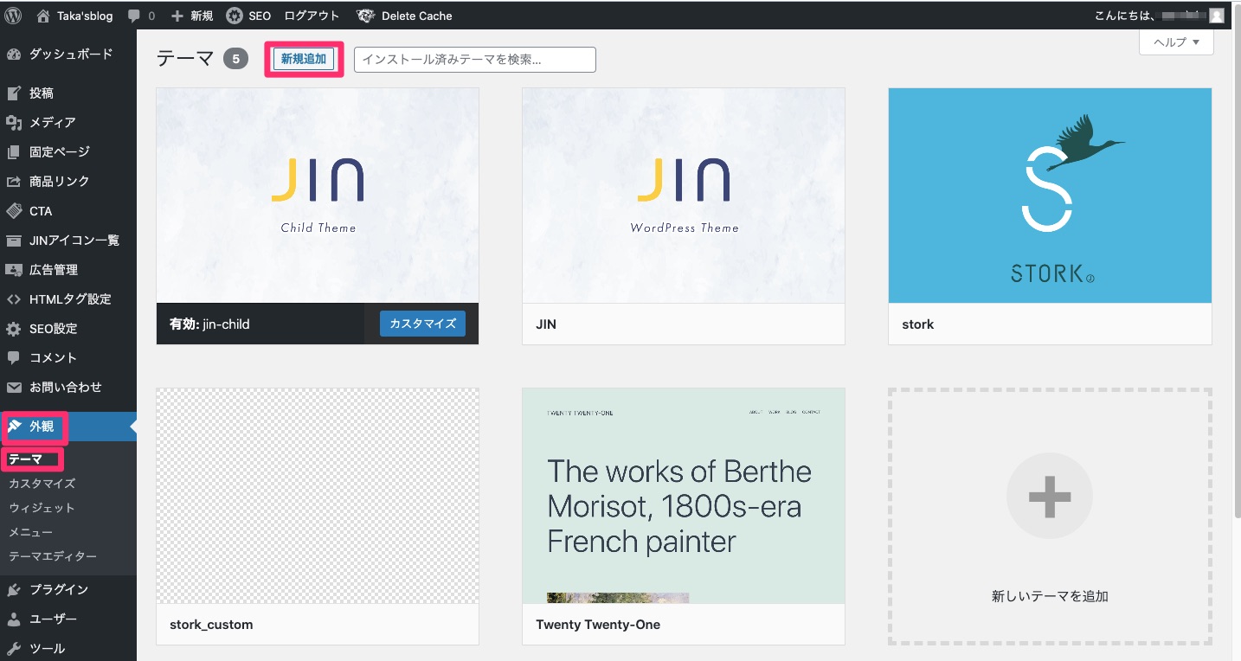This screenshot has height=661, width=1241.
Task: Click the 外観 paintbrush icon in sidebar
Action: 15,426
